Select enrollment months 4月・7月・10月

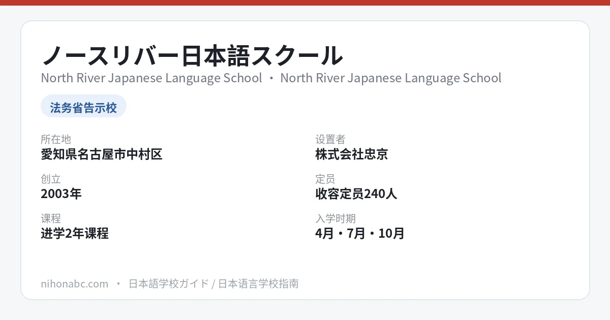[x=360, y=234]
